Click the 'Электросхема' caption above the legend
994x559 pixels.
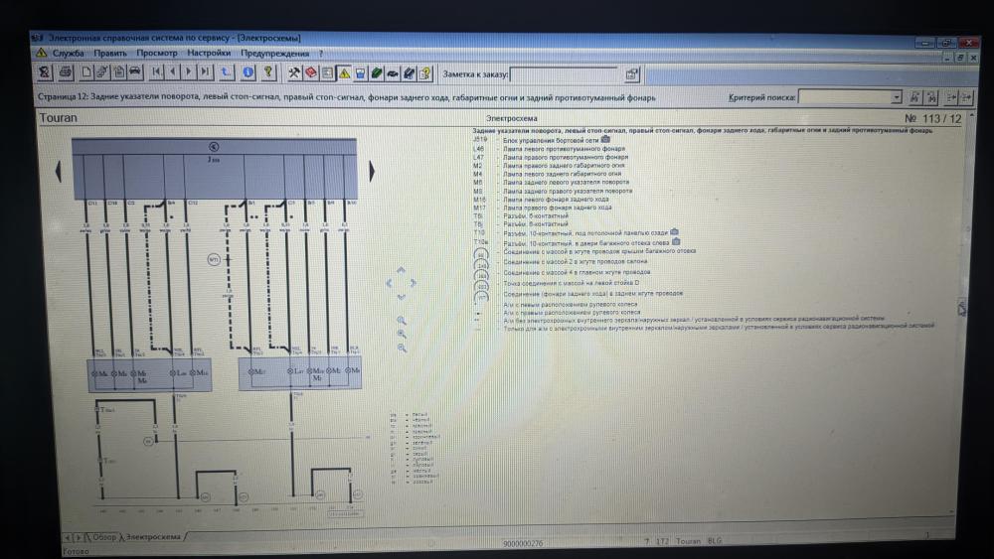(x=511, y=118)
